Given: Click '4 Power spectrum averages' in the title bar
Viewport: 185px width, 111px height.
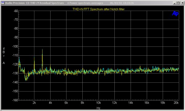Looking at the screenshot, I should pyautogui.click(x=85, y=3).
